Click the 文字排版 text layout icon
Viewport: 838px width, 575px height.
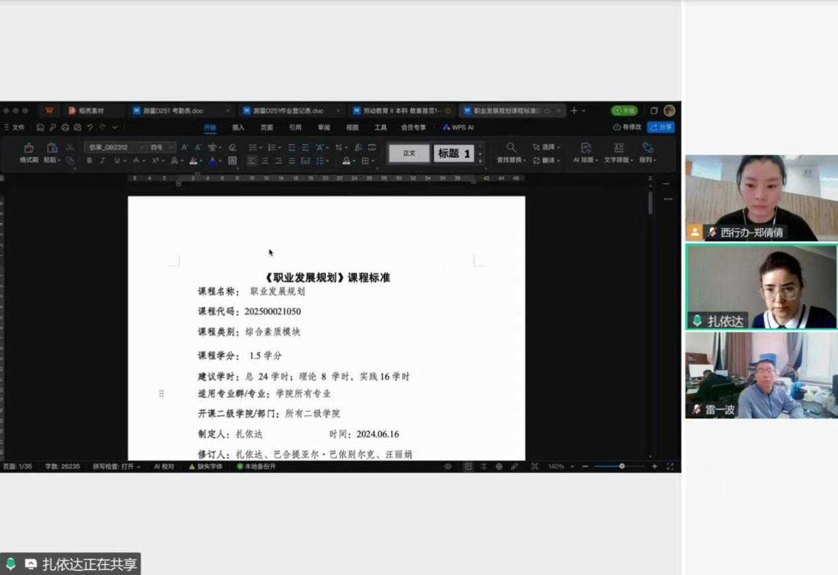tap(618, 148)
